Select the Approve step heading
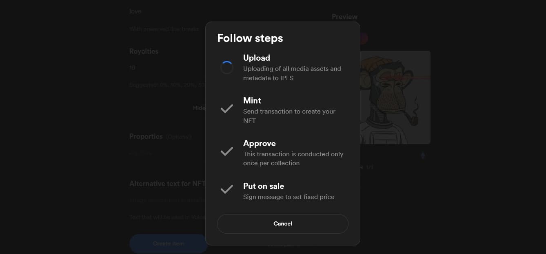 (260, 143)
